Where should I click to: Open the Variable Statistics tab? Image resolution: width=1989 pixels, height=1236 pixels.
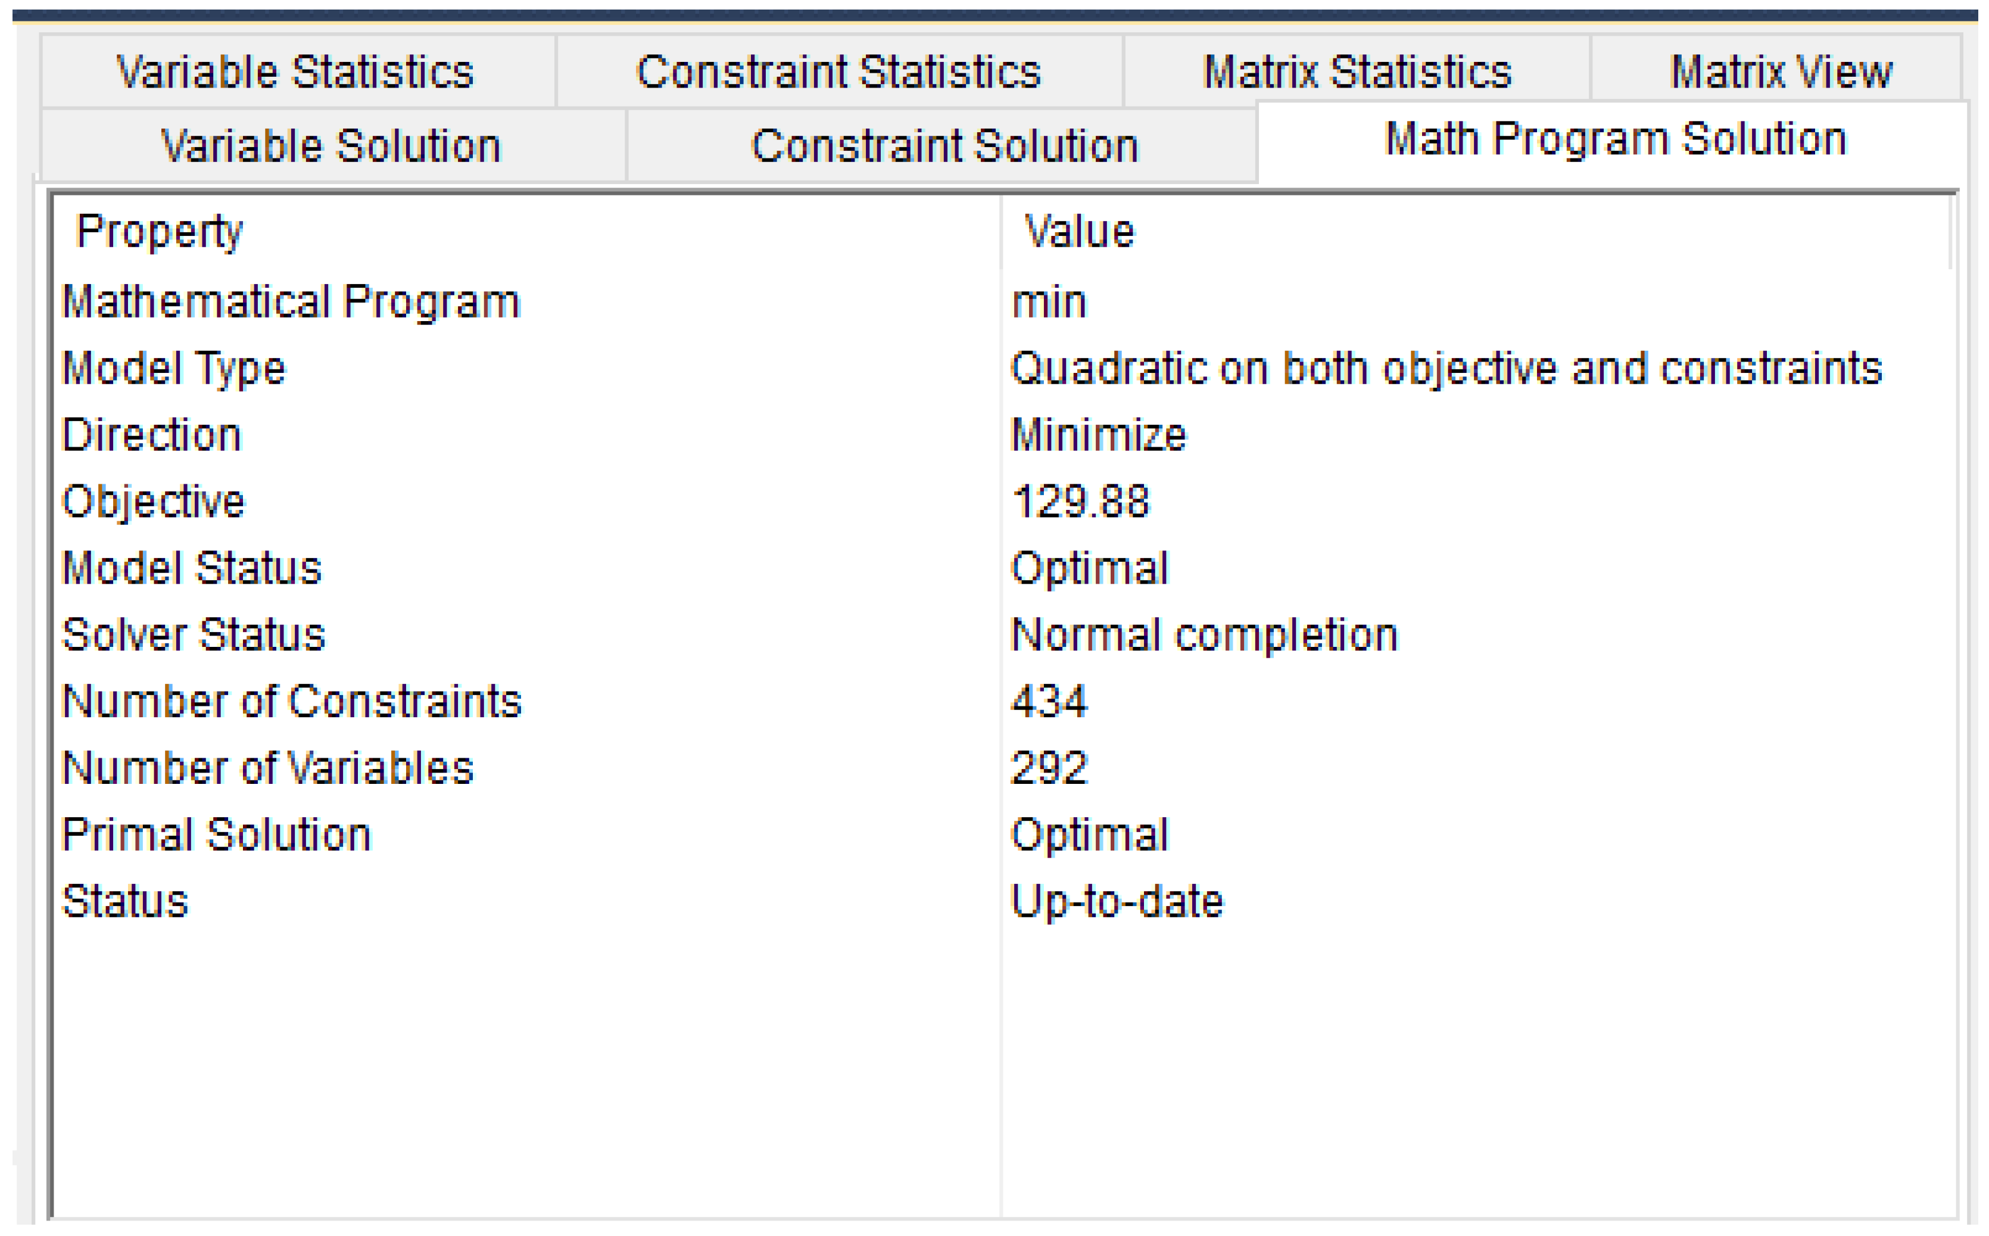click(x=296, y=72)
